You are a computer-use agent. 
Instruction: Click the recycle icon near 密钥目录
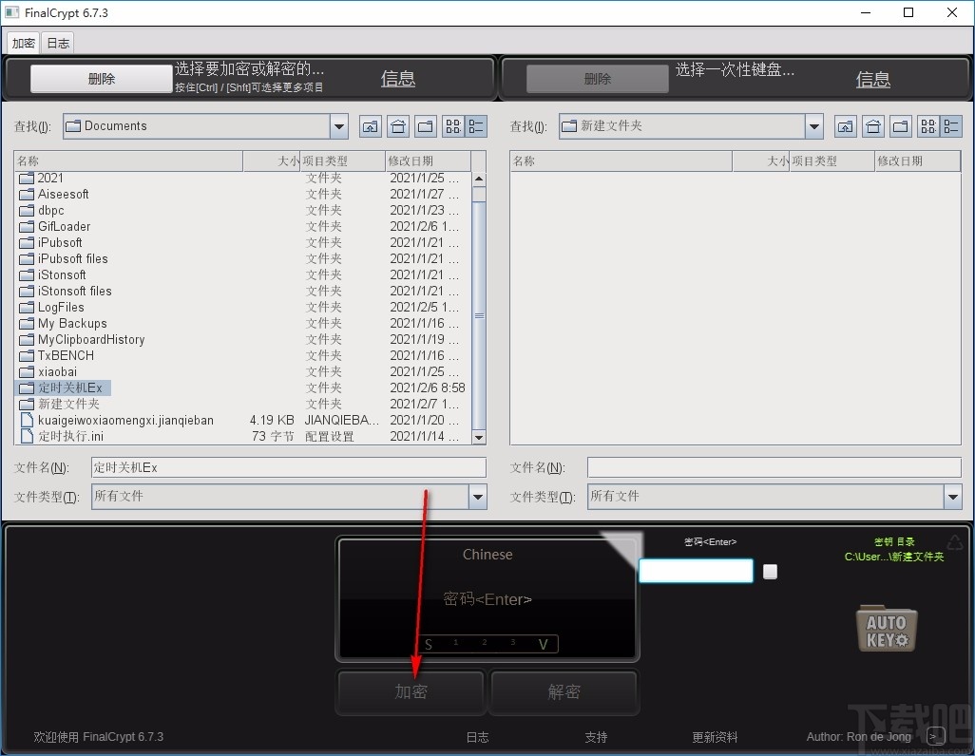(955, 543)
